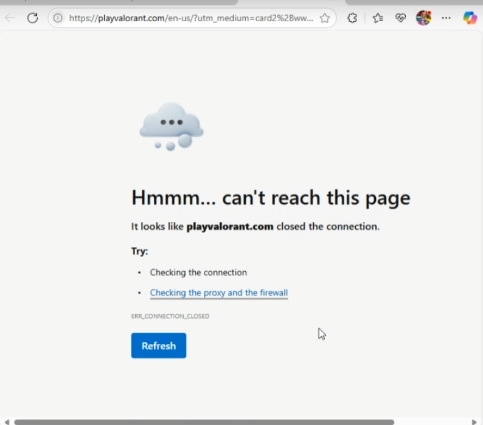Reload the page with the refresh icon
Screen dimensions: 483x425
tap(32, 18)
